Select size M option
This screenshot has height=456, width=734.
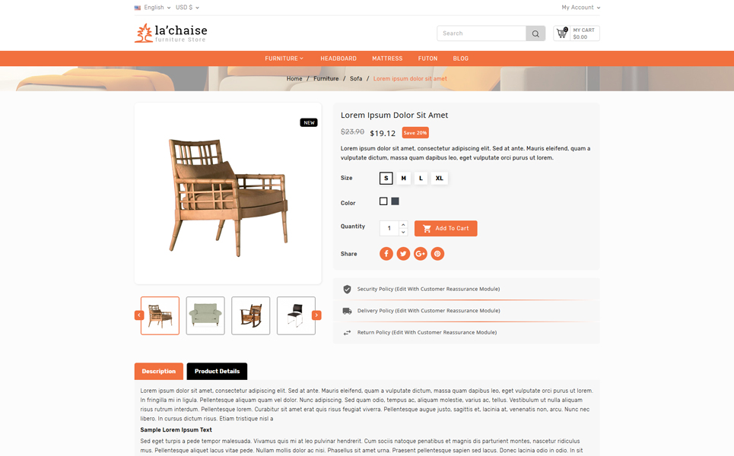point(404,178)
